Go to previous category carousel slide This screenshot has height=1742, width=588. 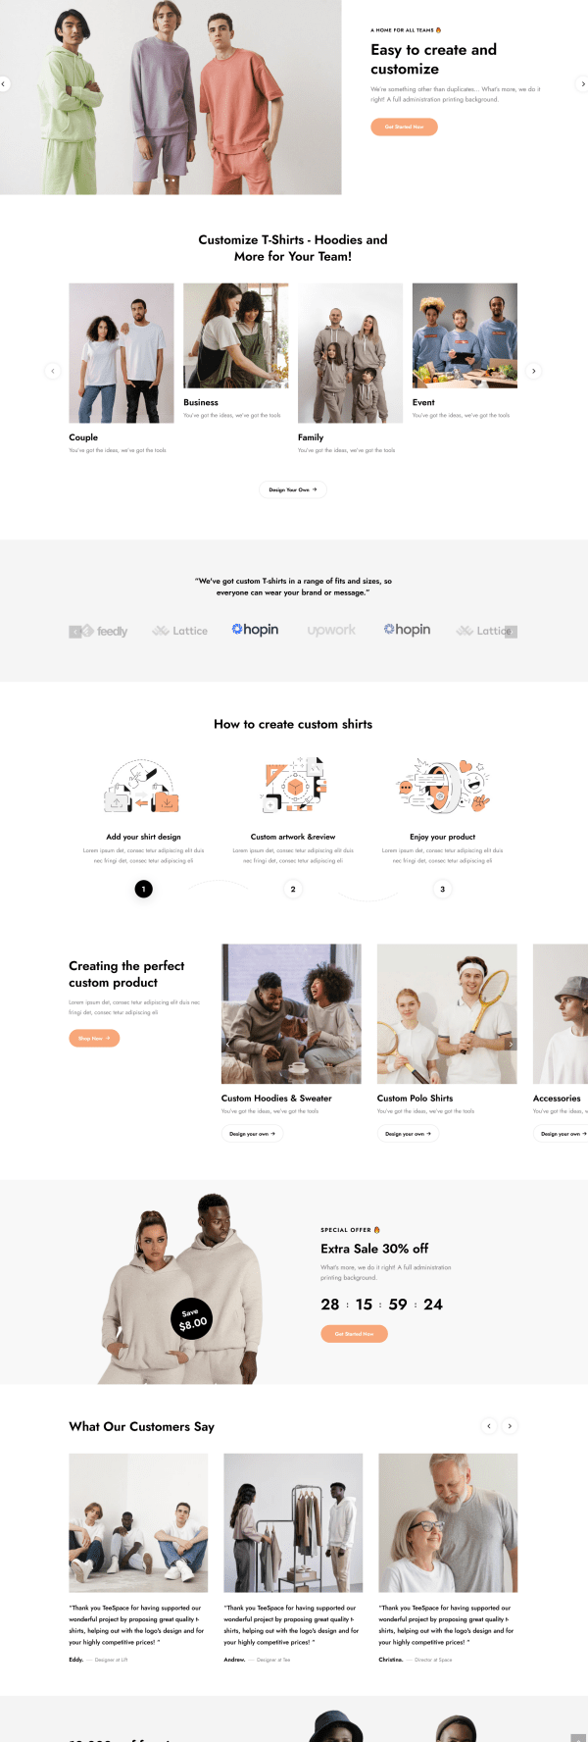[53, 371]
